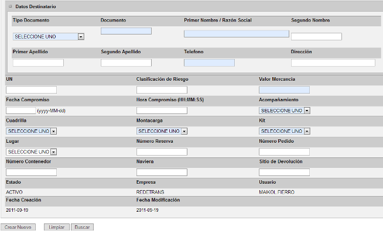Click the Buscar button
This screenshot has width=383, height=234.
pyautogui.click(x=81, y=227)
